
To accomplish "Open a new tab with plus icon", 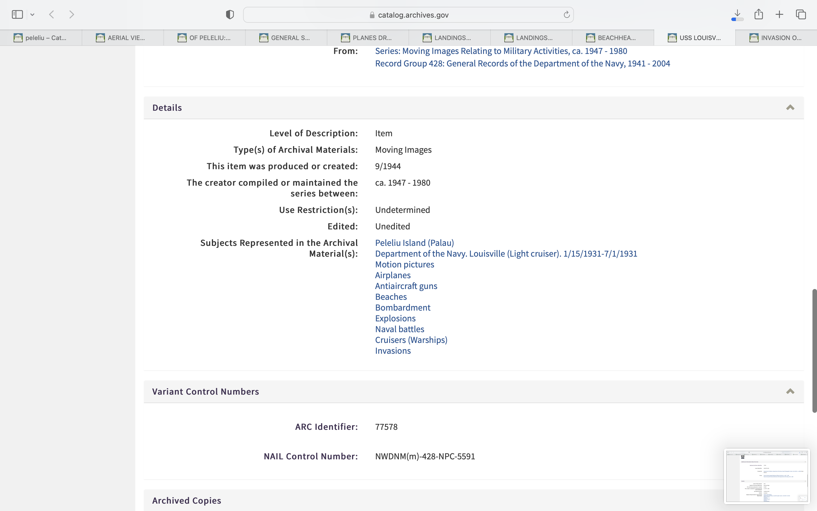I will (779, 14).
